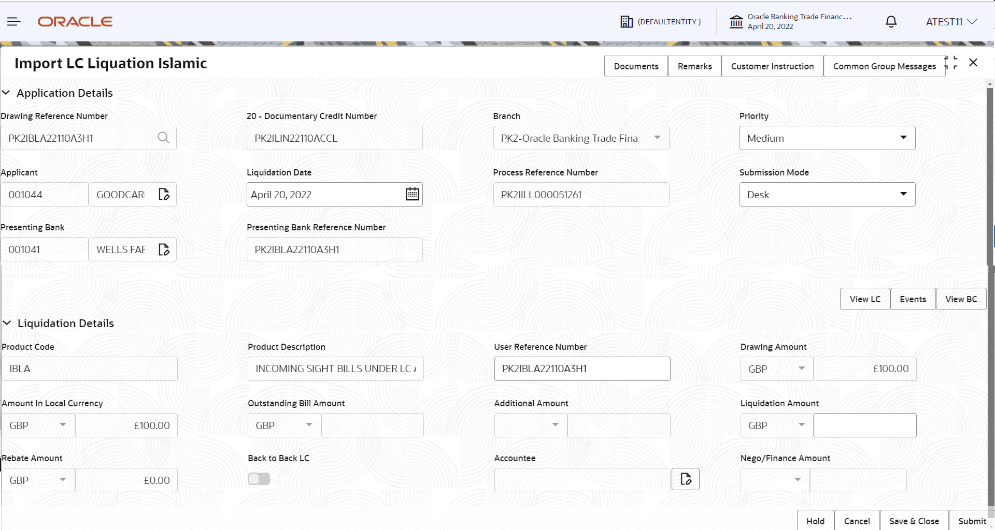This screenshot has width=995, height=530.
Task: Open the Customer Instruction tab
Action: pos(772,66)
